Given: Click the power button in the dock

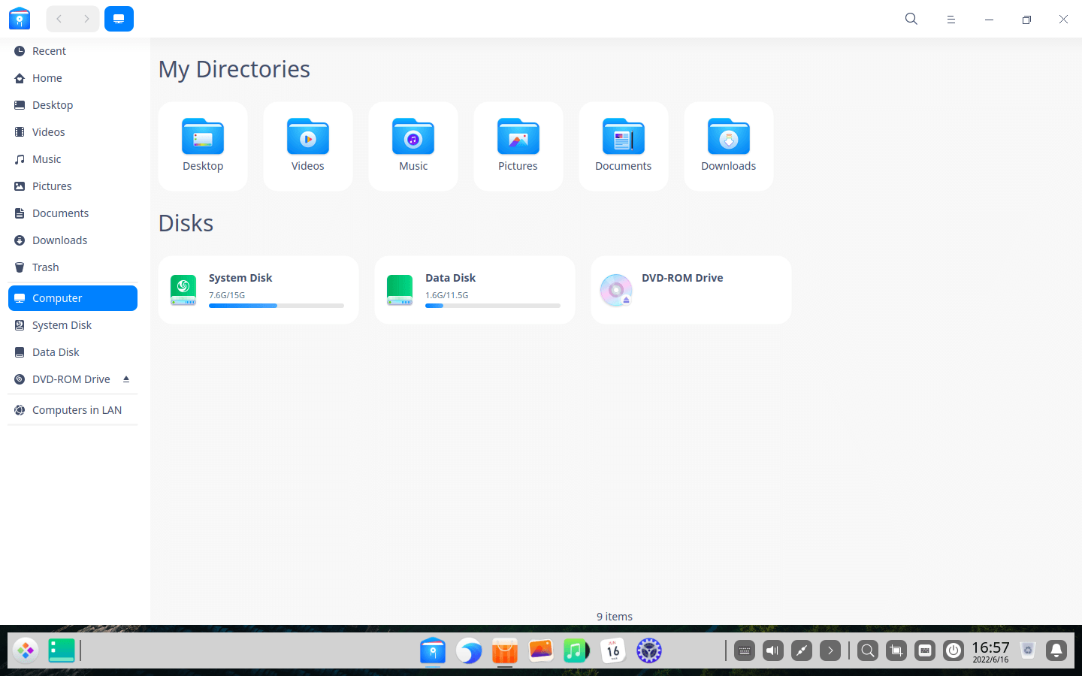Looking at the screenshot, I should (954, 650).
